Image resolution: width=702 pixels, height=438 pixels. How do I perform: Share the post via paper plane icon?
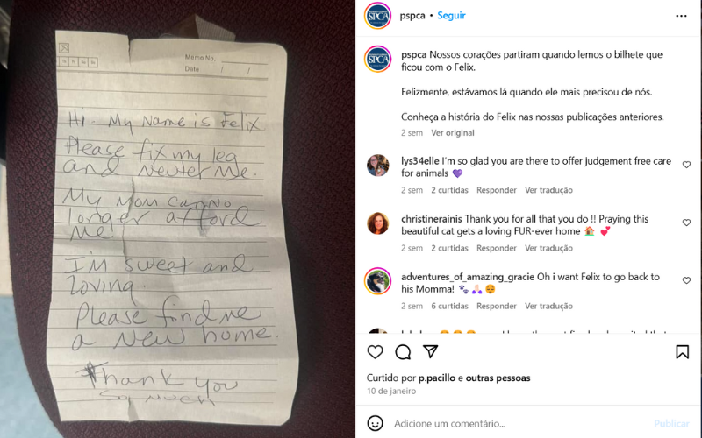(x=430, y=351)
